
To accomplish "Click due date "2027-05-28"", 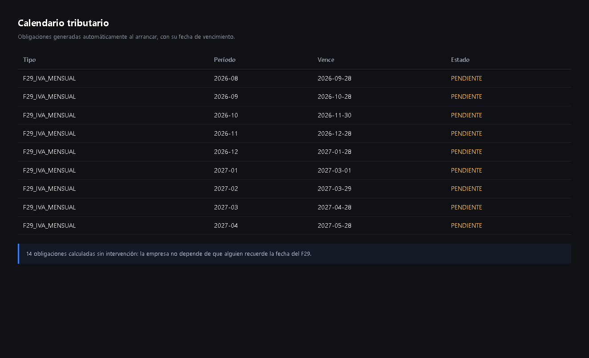I will [335, 225].
